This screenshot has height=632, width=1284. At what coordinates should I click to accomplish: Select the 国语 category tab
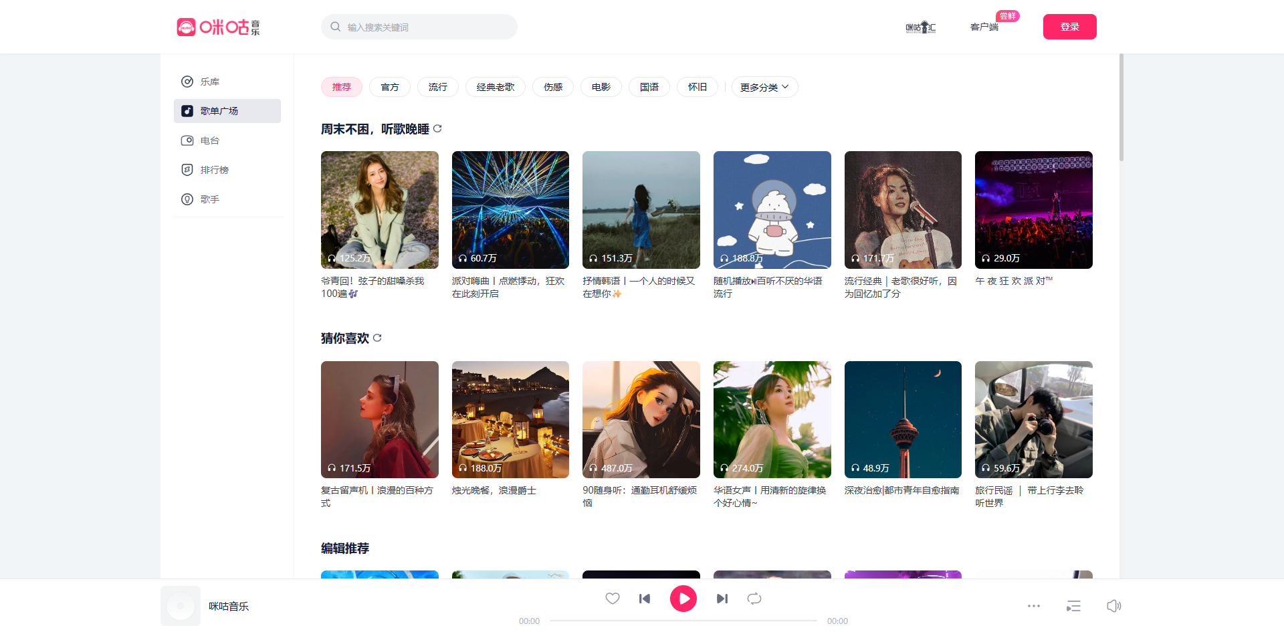649,87
